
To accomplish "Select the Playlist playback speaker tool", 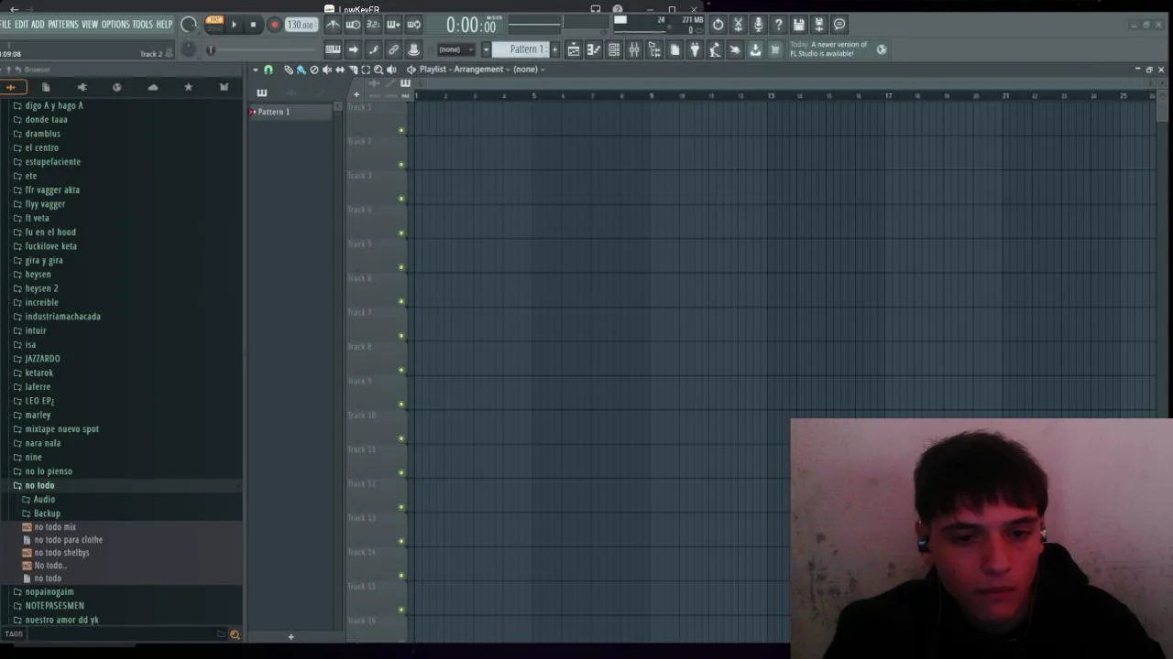I will [x=392, y=70].
